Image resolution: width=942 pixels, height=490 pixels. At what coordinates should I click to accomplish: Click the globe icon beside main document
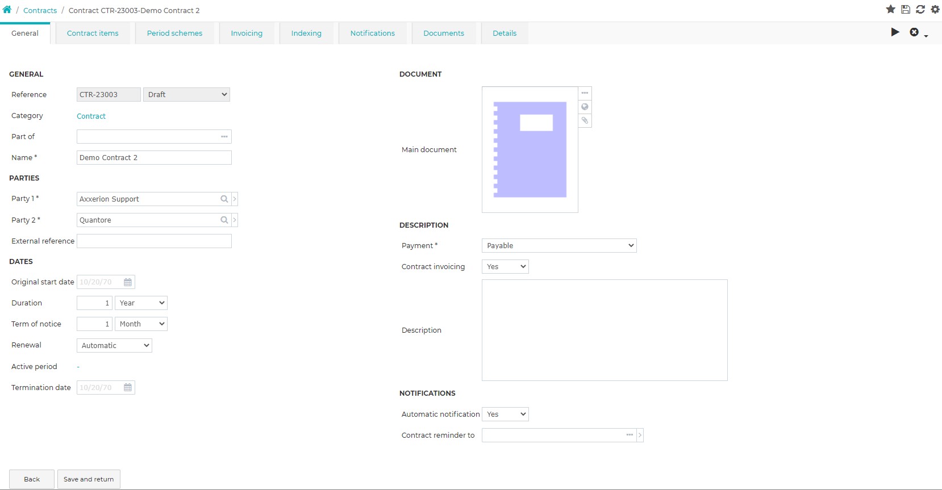pyautogui.click(x=585, y=107)
